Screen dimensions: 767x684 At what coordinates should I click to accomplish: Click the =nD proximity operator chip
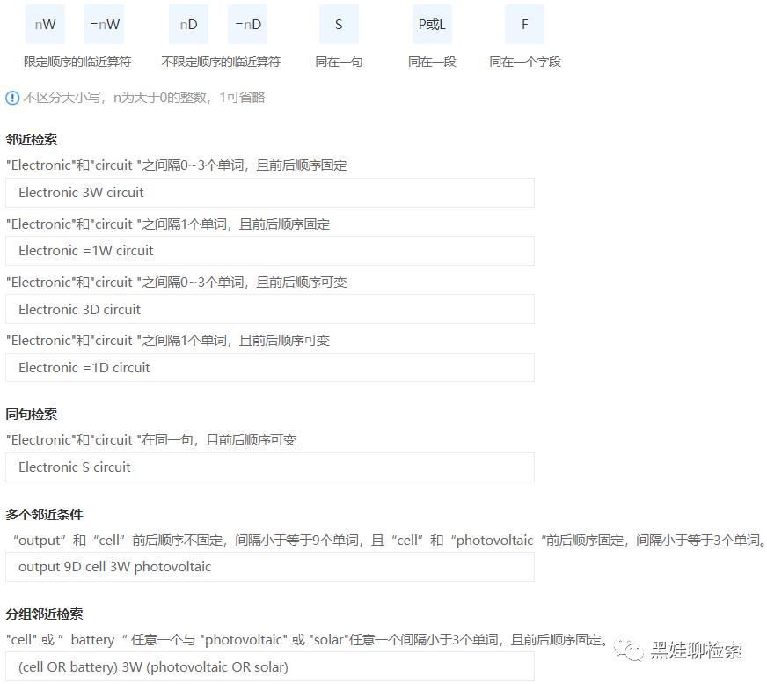(x=247, y=24)
